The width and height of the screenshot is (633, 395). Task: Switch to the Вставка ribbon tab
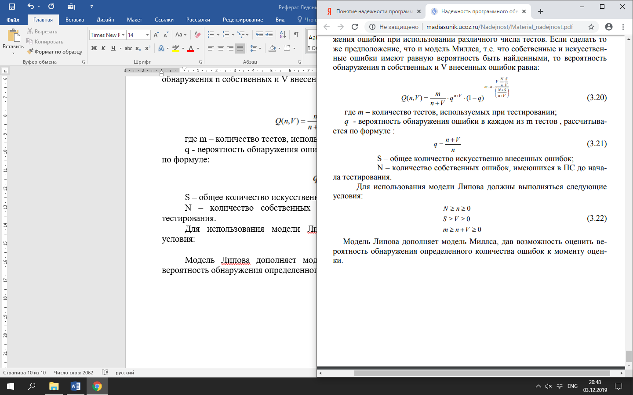tap(75, 20)
